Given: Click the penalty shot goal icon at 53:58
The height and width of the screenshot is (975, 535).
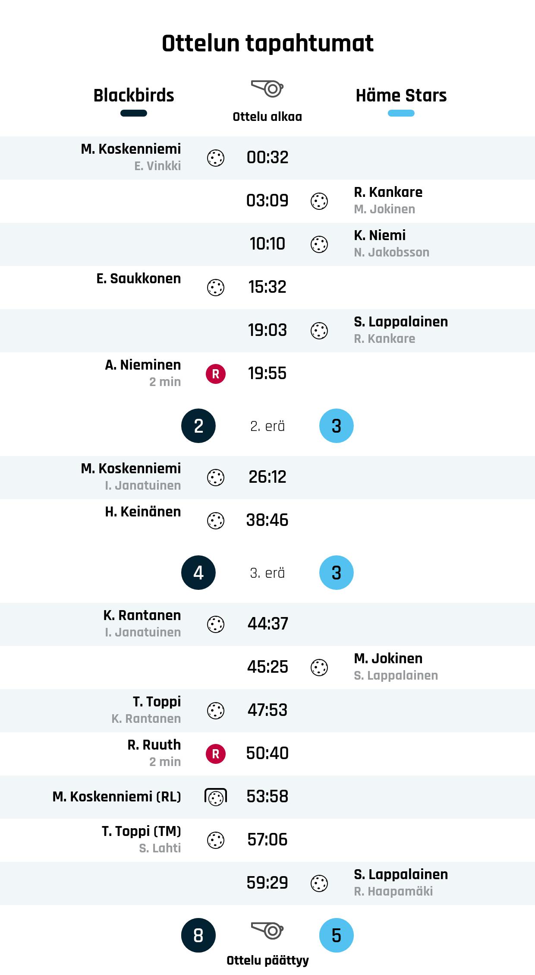Looking at the screenshot, I should point(216,797).
